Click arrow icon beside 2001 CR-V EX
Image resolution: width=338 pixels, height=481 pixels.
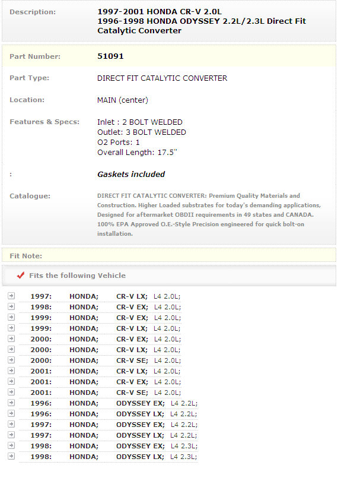pyautogui.click(x=11, y=381)
